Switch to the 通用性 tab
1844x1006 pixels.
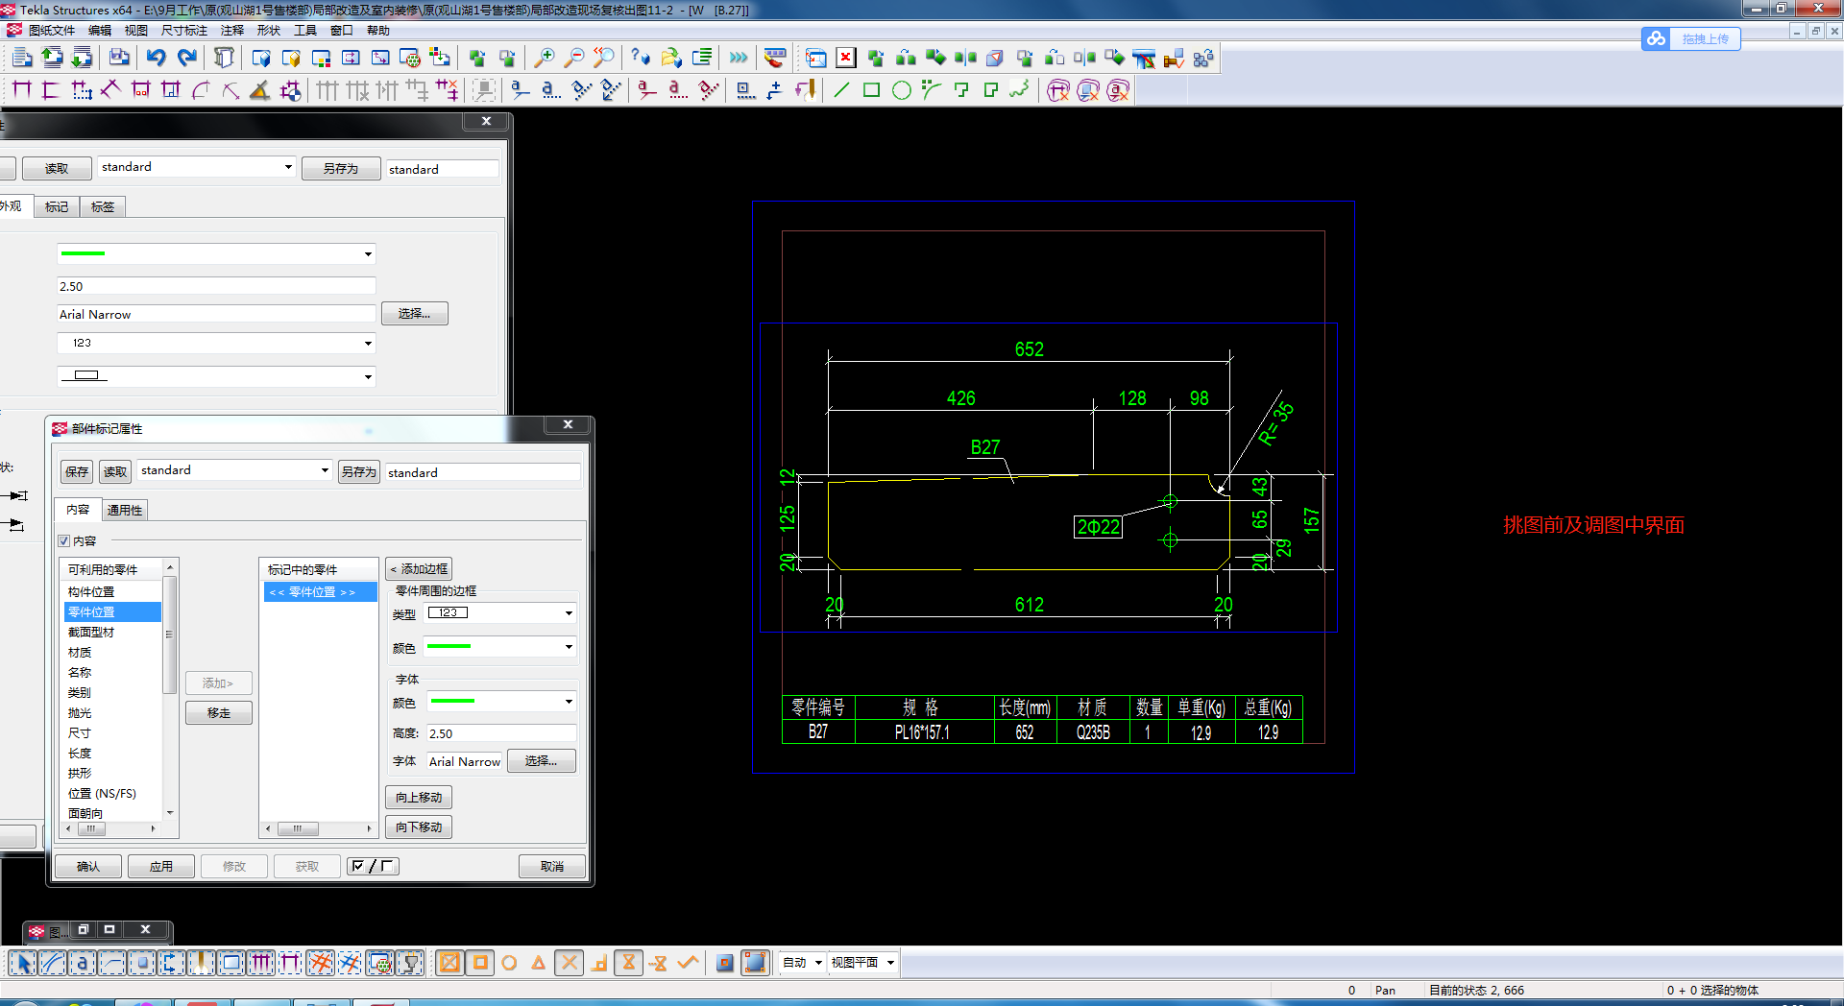point(125,510)
